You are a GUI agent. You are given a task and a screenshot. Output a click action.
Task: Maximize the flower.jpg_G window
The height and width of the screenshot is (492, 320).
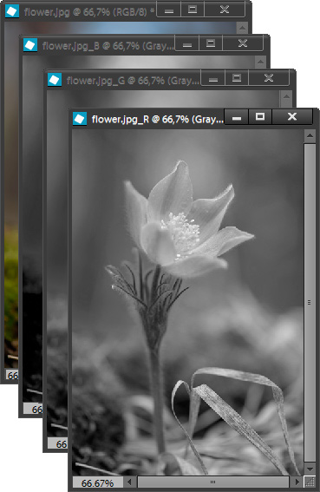[236, 78]
